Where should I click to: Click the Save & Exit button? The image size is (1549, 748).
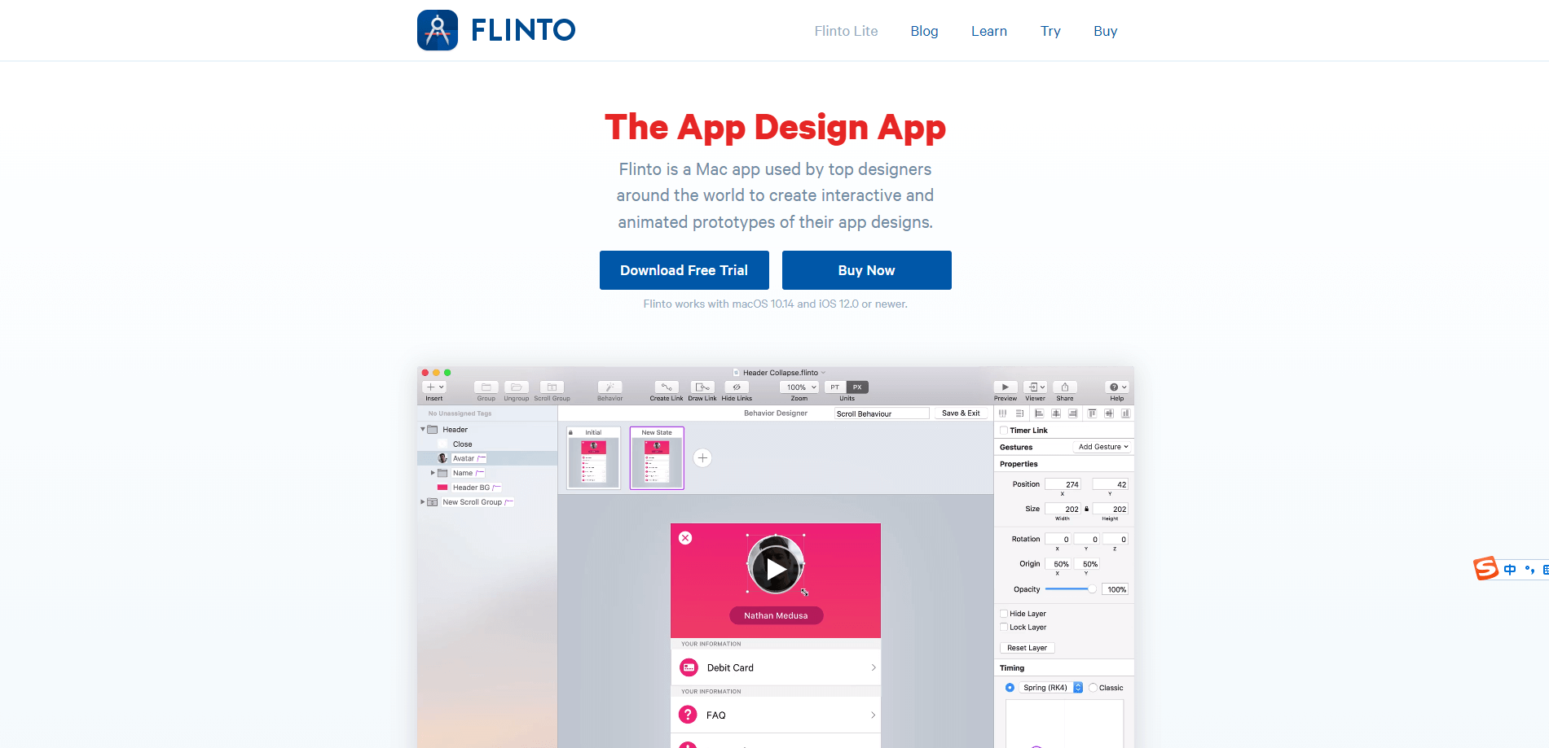point(961,413)
